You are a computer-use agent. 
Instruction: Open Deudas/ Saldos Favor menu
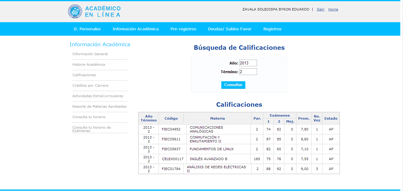point(230,29)
